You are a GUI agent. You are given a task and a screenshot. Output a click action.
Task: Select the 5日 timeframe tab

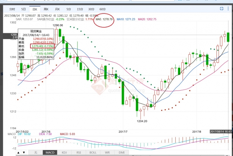tap(23, 9)
